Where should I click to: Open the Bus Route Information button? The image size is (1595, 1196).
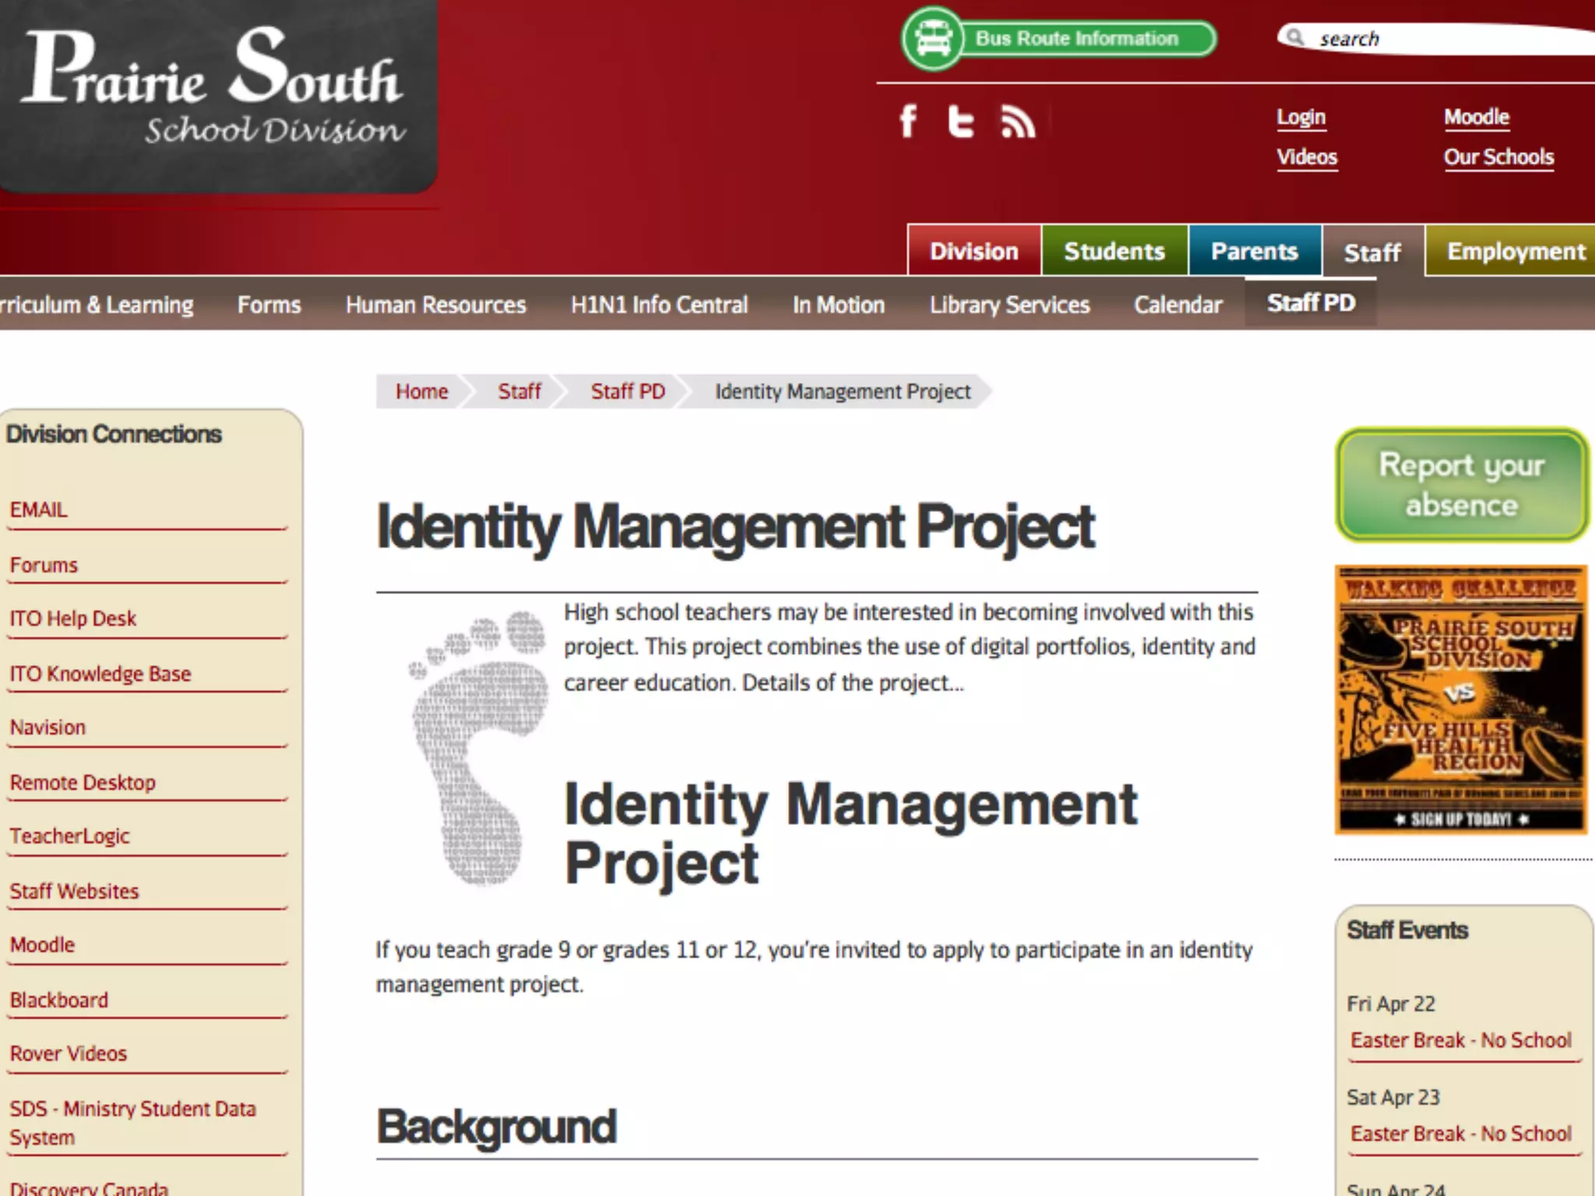[1077, 39]
